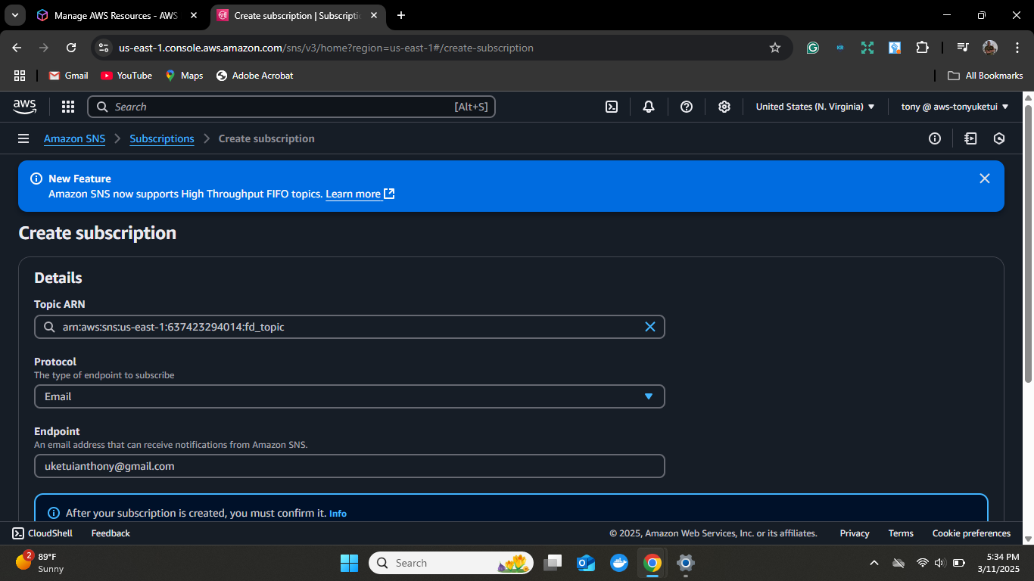Click the hexagon icon beside the tutorials icon

(999, 138)
